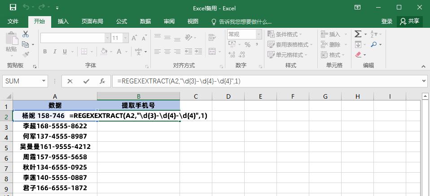Click the decrease decimal icon
The height and width of the screenshot is (196, 430).
pos(241,54)
